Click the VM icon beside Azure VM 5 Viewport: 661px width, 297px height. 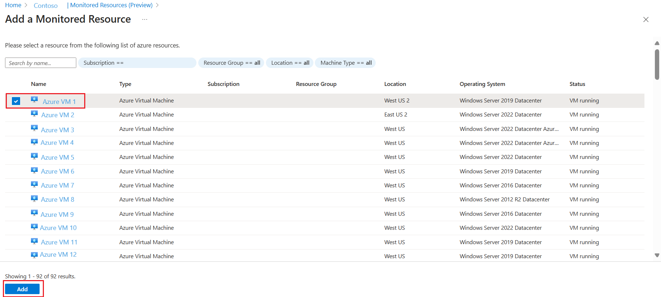[x=35, y=156]
